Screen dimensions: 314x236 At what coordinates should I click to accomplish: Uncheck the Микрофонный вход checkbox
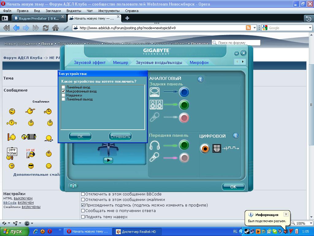[x=63, y=92]
